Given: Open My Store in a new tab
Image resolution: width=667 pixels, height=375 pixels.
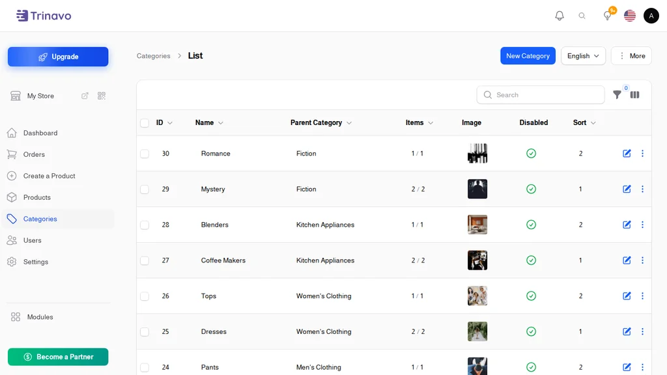Looking at the screenshot, I should point(85,96).
